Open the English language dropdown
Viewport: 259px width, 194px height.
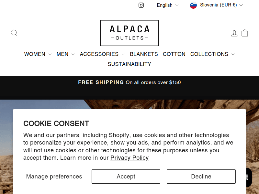click(x=167, y=5)
